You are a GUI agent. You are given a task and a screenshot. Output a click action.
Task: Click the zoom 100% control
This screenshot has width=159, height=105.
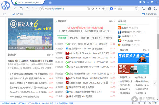pyautogui.click(x=153, y=103)
